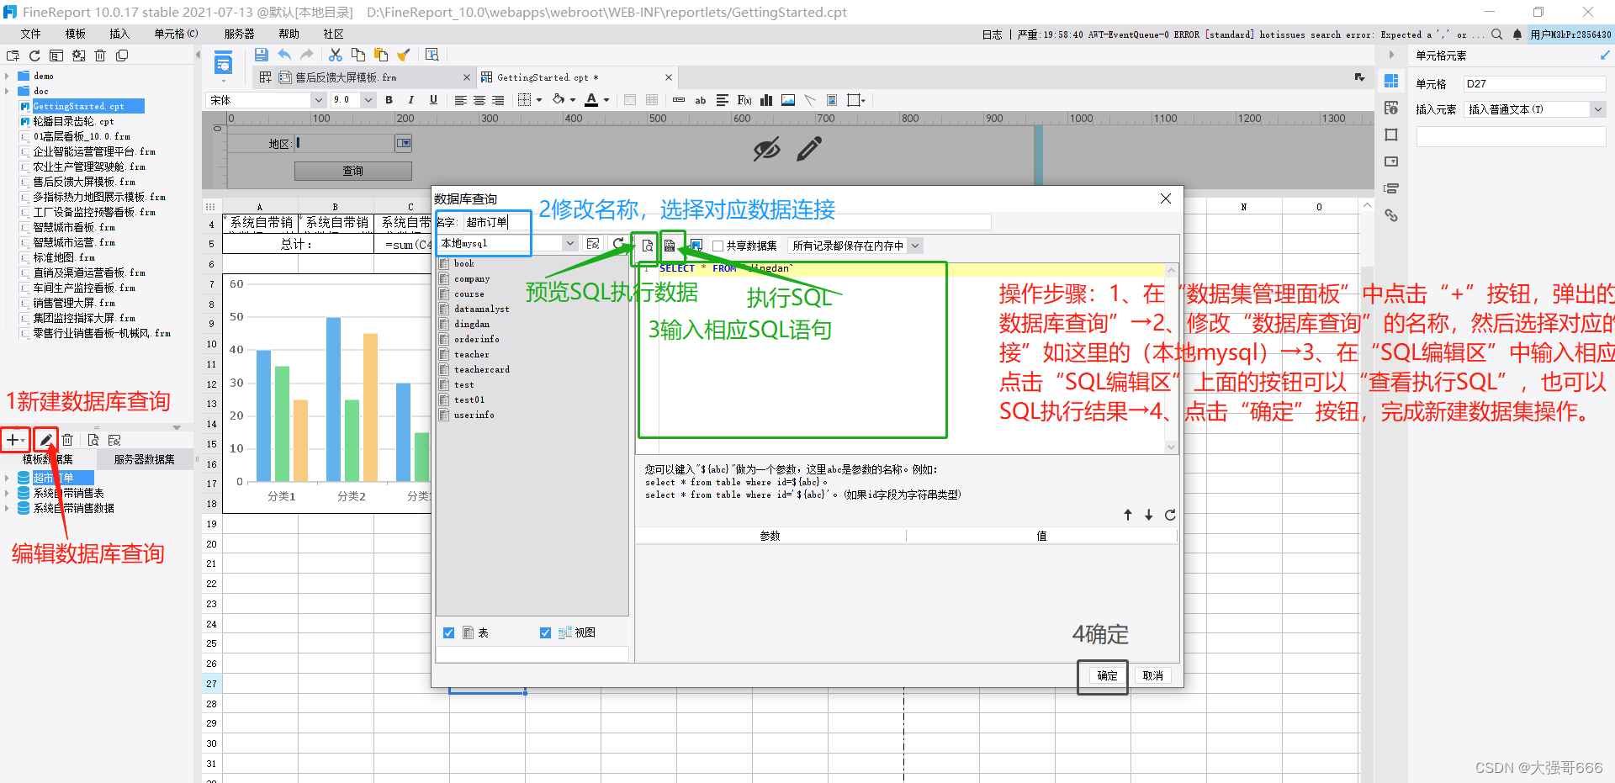Edit data connection icon beside 本地mysql

[593, 244]
